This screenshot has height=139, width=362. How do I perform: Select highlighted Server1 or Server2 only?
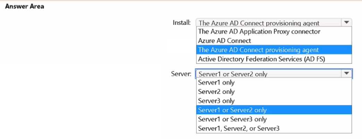[274, 110]
